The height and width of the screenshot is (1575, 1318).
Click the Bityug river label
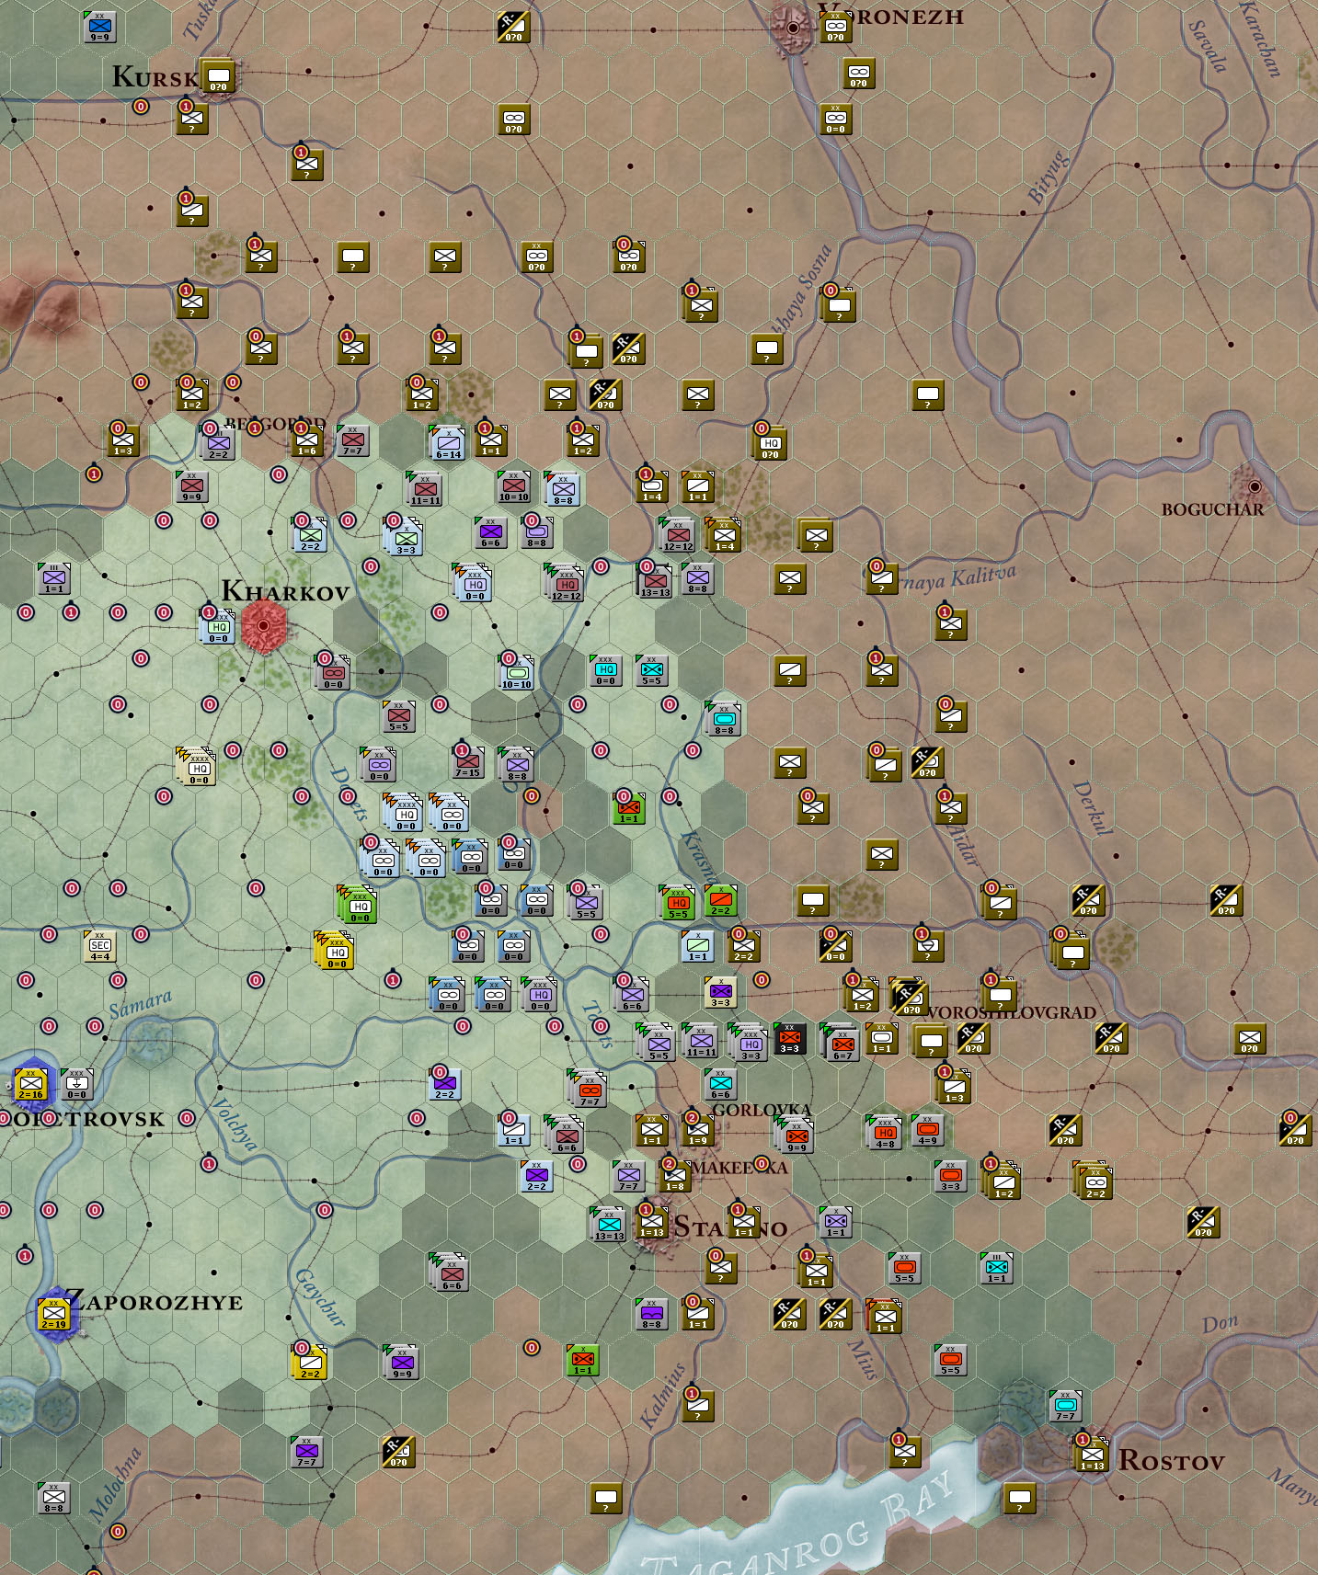[1049, 177]
